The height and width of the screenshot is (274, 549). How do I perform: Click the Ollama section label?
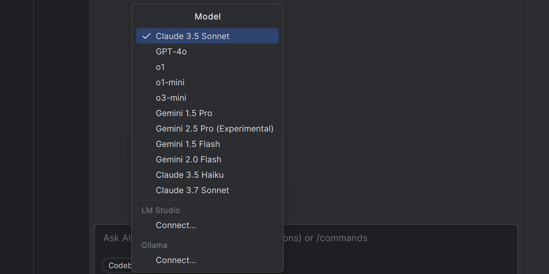[x=154, y=245]
